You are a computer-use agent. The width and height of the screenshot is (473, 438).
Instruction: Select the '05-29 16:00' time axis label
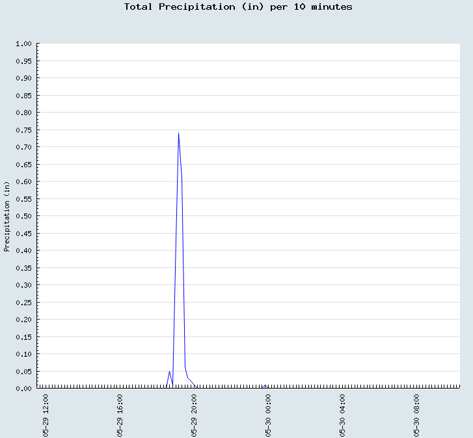(120, 415)
